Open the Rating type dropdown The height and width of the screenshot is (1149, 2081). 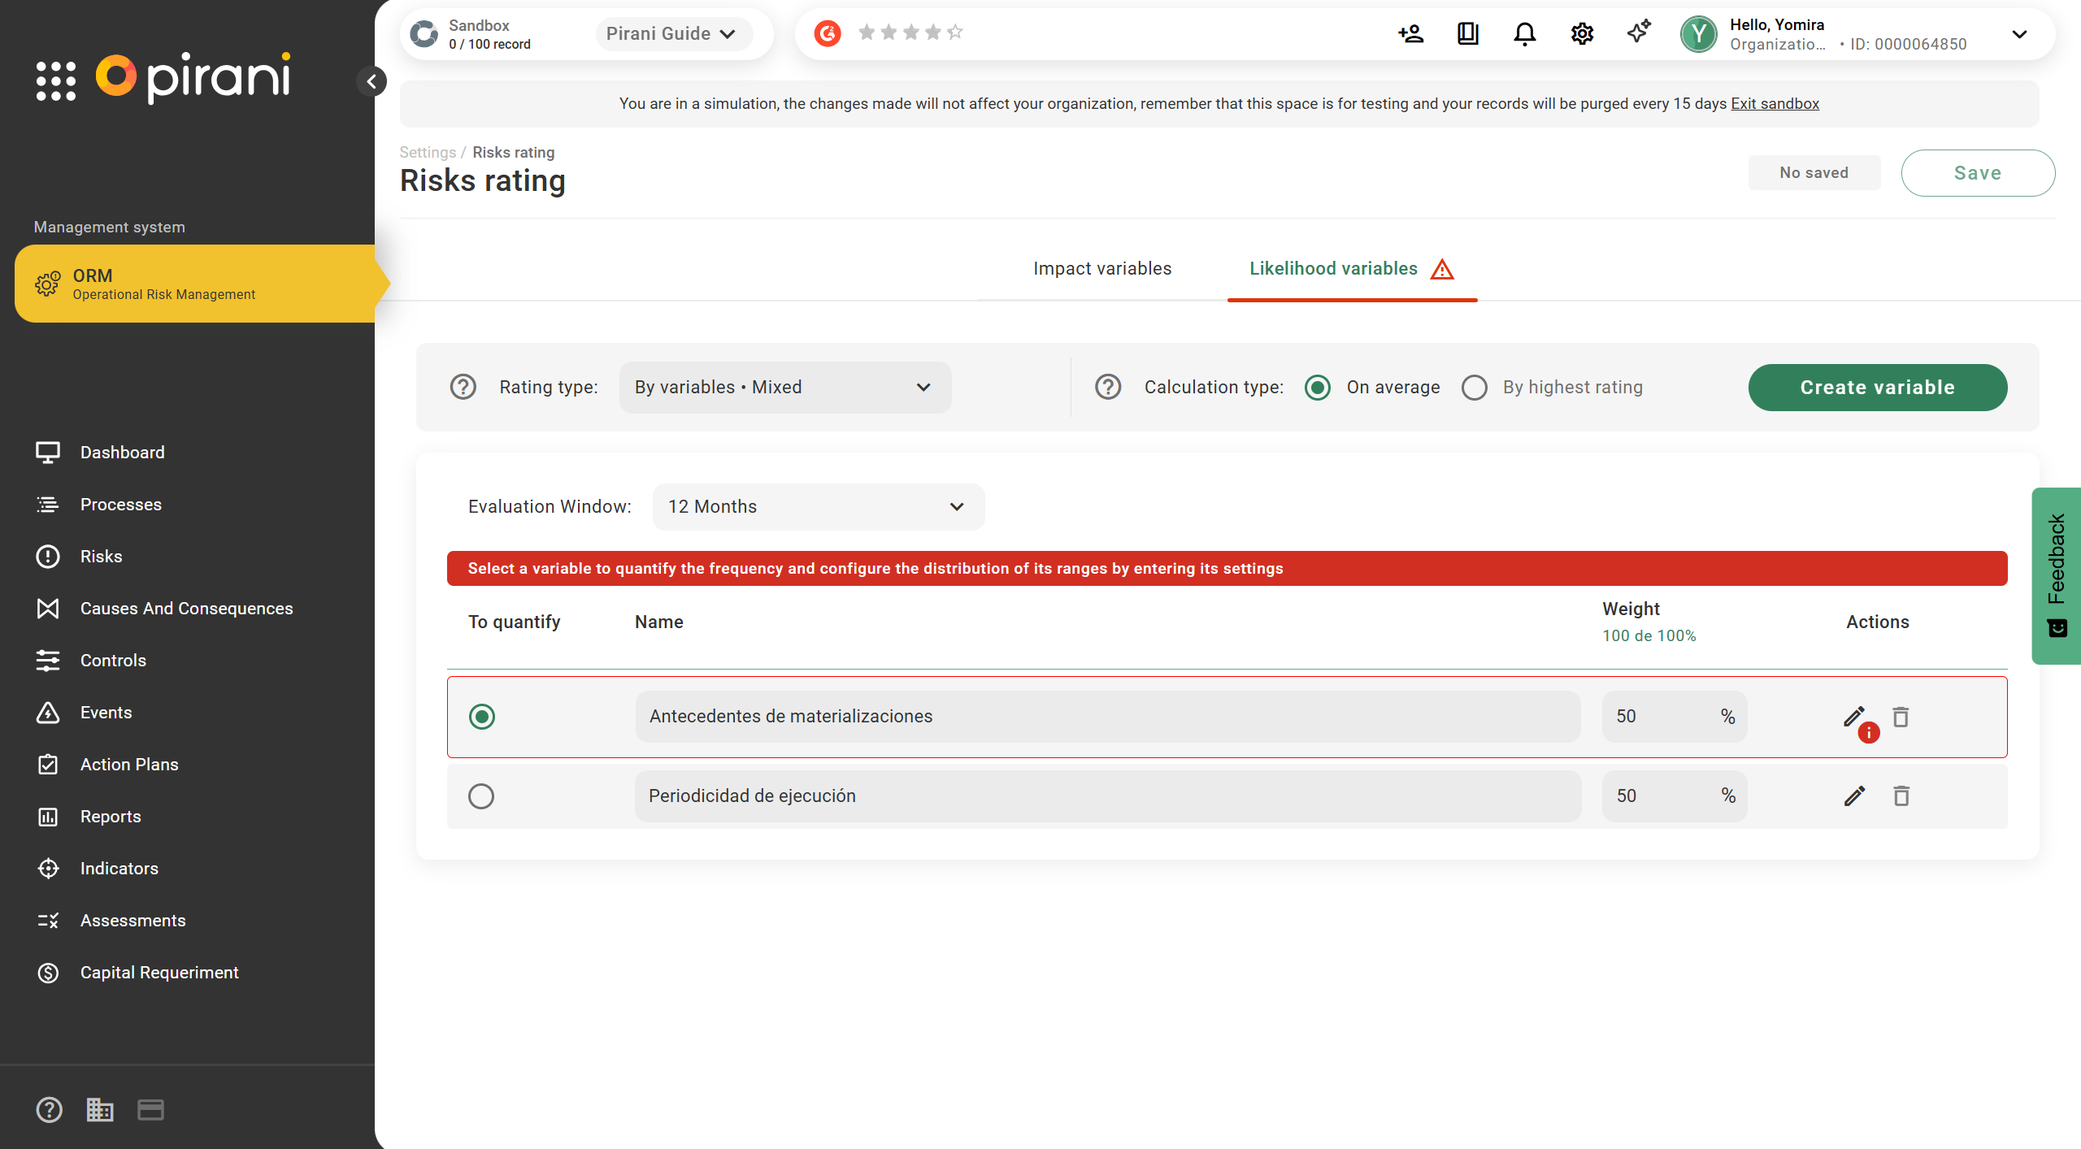coord(784,388)
